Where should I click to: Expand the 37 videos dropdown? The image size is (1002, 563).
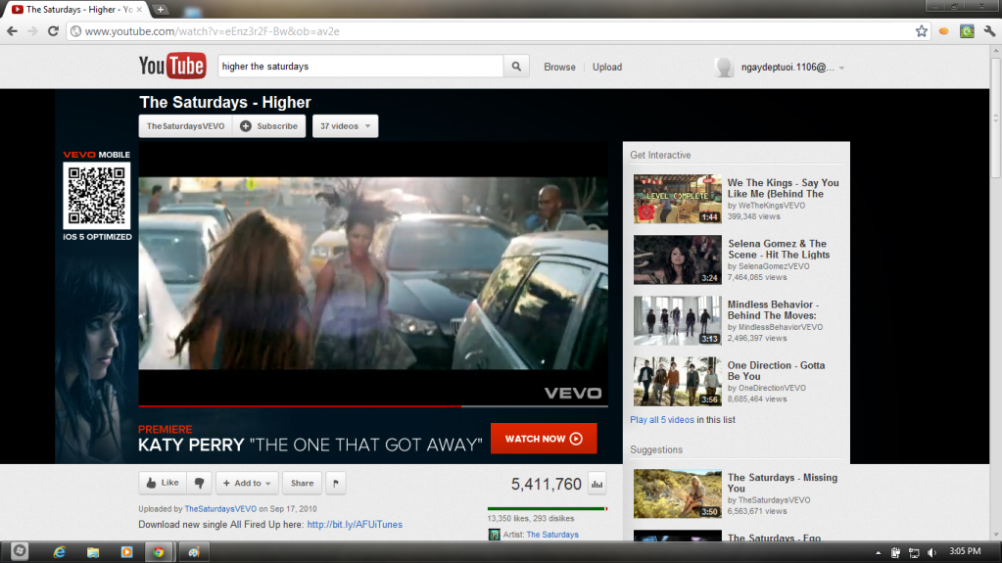coord(345,126)
